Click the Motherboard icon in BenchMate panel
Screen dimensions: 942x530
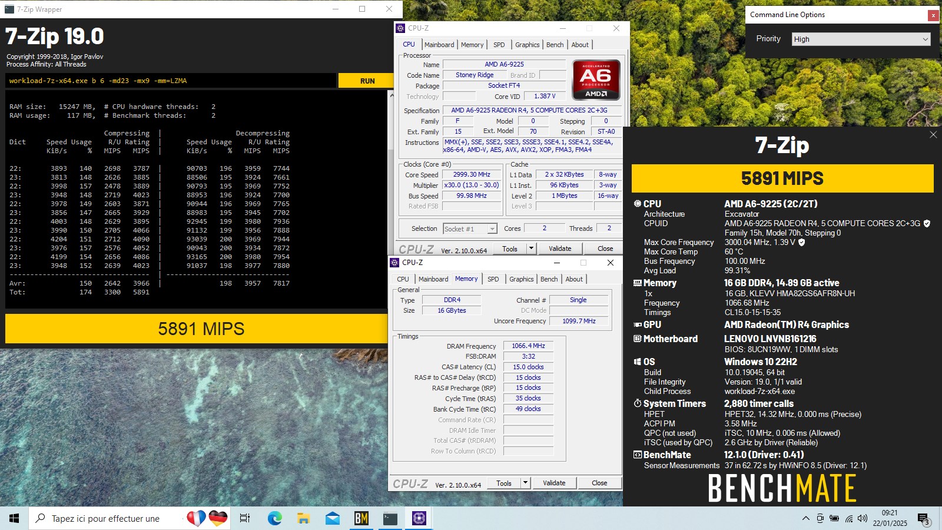point(637,339)
